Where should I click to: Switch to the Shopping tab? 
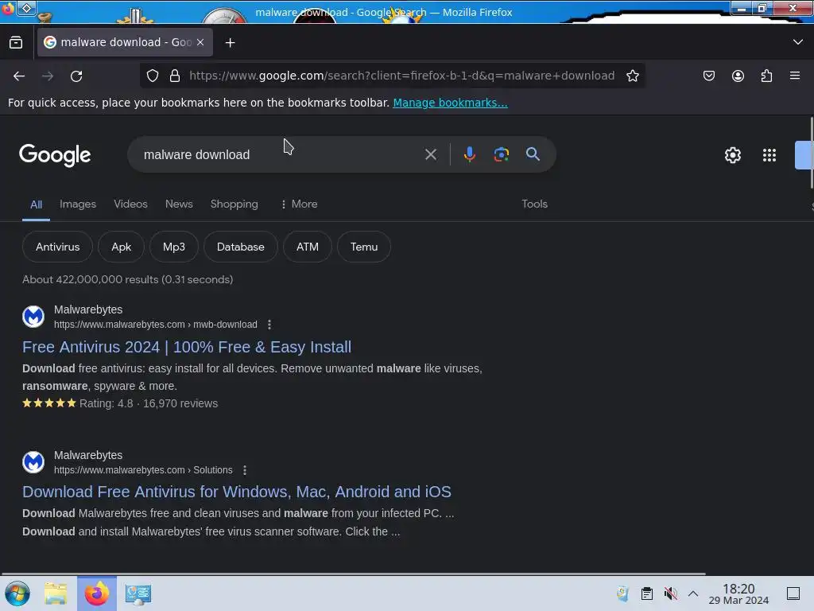[235, 204]
